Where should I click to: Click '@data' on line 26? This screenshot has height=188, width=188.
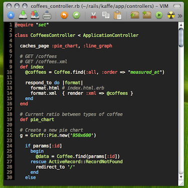[x=42, y=156]
